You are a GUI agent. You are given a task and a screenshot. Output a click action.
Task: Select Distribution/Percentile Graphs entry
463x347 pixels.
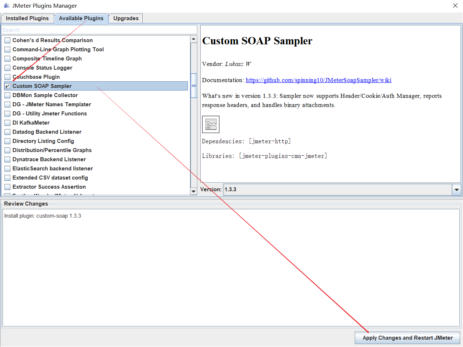52,150
